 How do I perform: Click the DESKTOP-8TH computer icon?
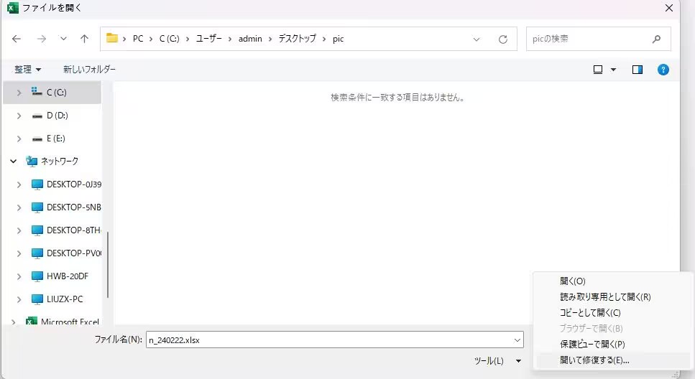[37, 230]
